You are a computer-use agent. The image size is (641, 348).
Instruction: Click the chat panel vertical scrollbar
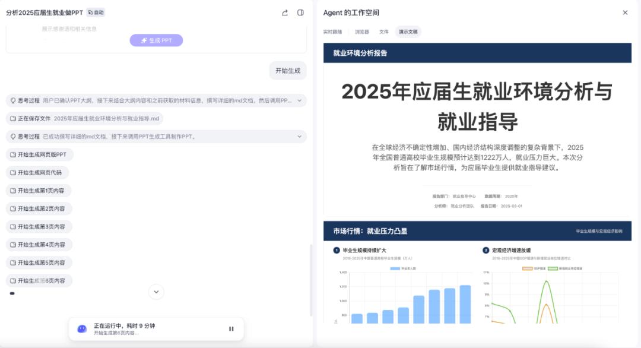[310, 279]
